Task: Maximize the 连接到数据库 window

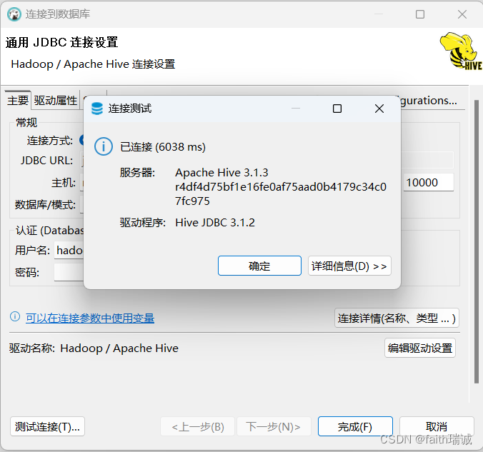Action: pyautogui.click(x=420, y=14)
